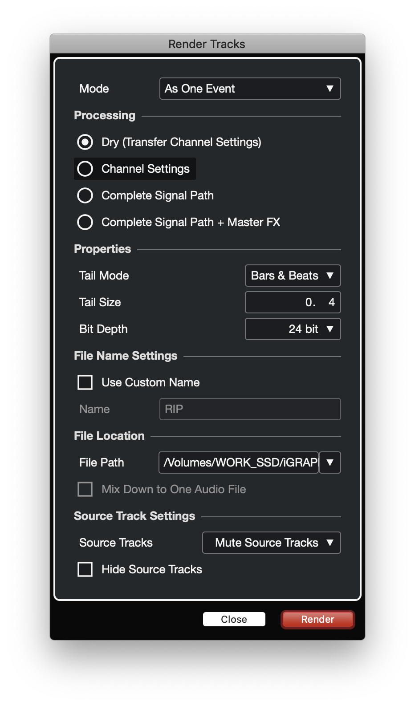Image resolution: width=415 pixels, height=706 pixels.
Task: Click the Tail Size value field
Action: tap(293, 302)
